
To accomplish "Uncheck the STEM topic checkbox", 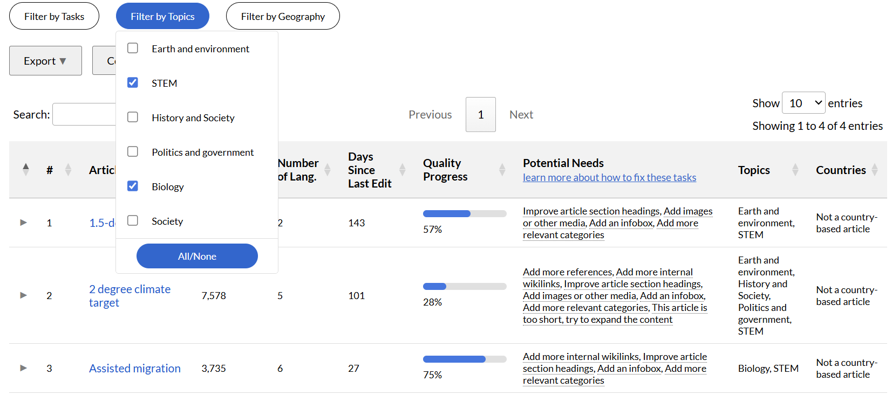I will [133, 83].
